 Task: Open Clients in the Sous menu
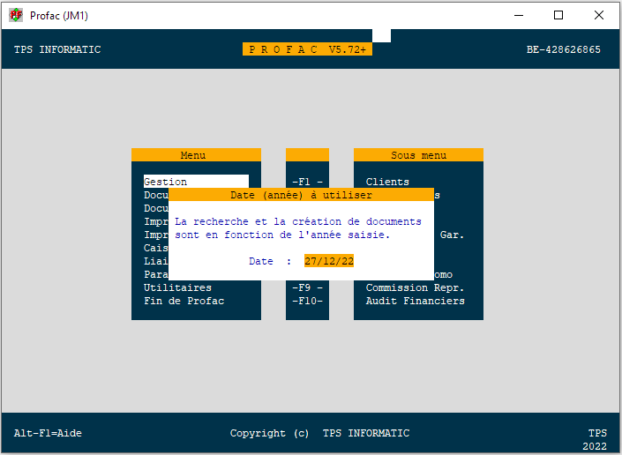click(387, 182)
